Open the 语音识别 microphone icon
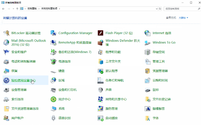The width and height of the screenshot is (201, 125). [53, 118]
